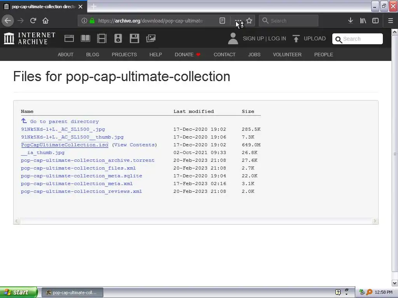Bookmark this page with the star icon
Screen dimensions: 398x298
pyautogui.click(x=249, y=21)
